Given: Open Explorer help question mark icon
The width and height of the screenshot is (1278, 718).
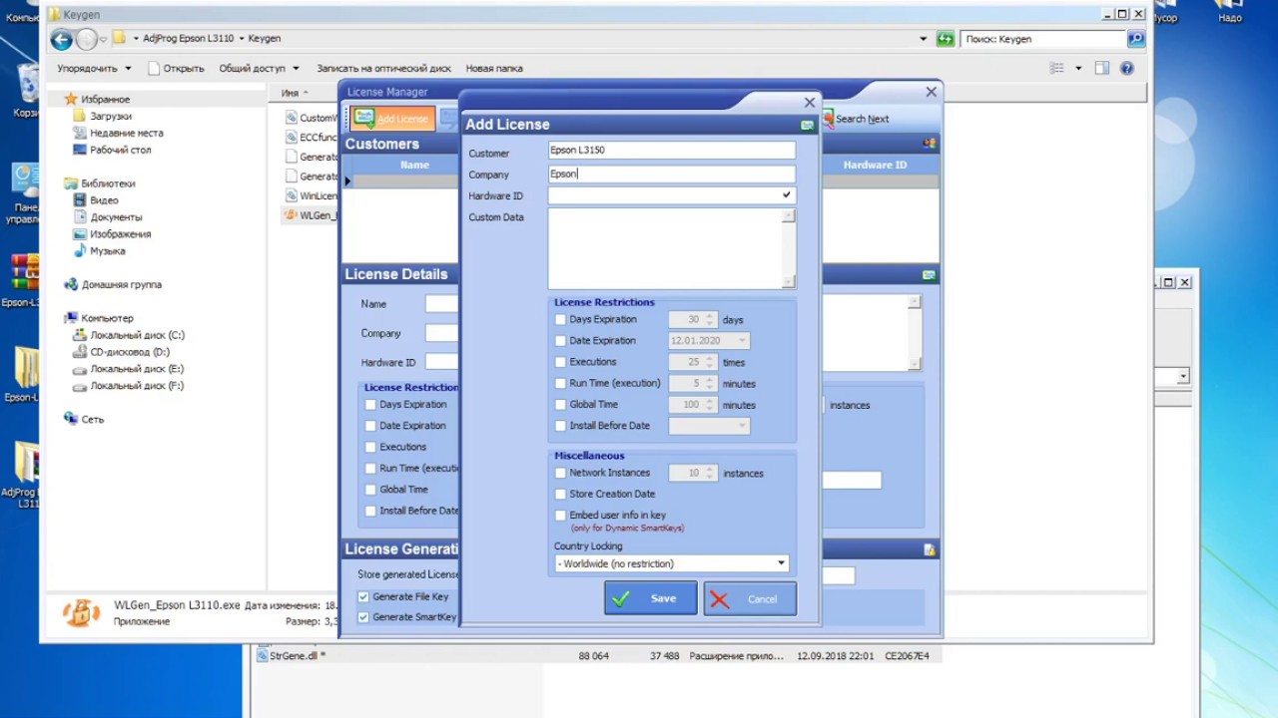Looking at the screenshot, I should pyautogui.click(x=1127, y=68).
